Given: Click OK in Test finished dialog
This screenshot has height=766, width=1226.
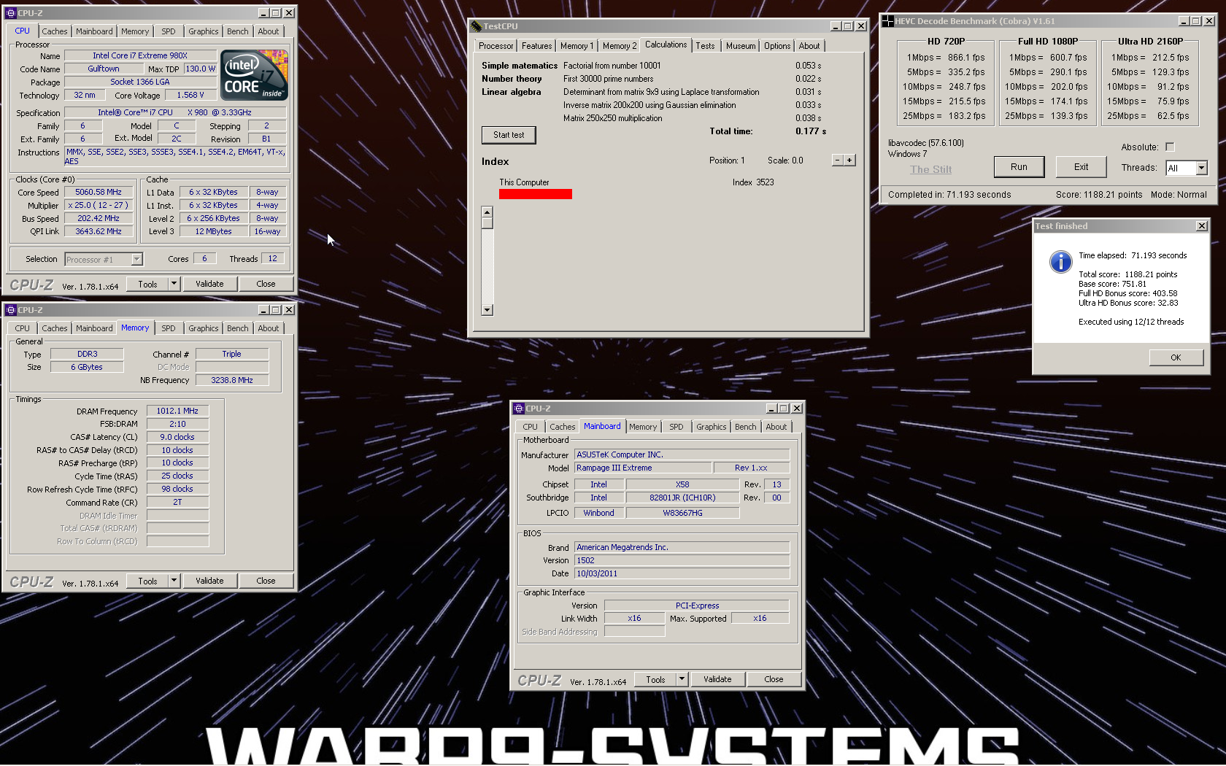Looking at the screenshot, I should [1176, 357].
